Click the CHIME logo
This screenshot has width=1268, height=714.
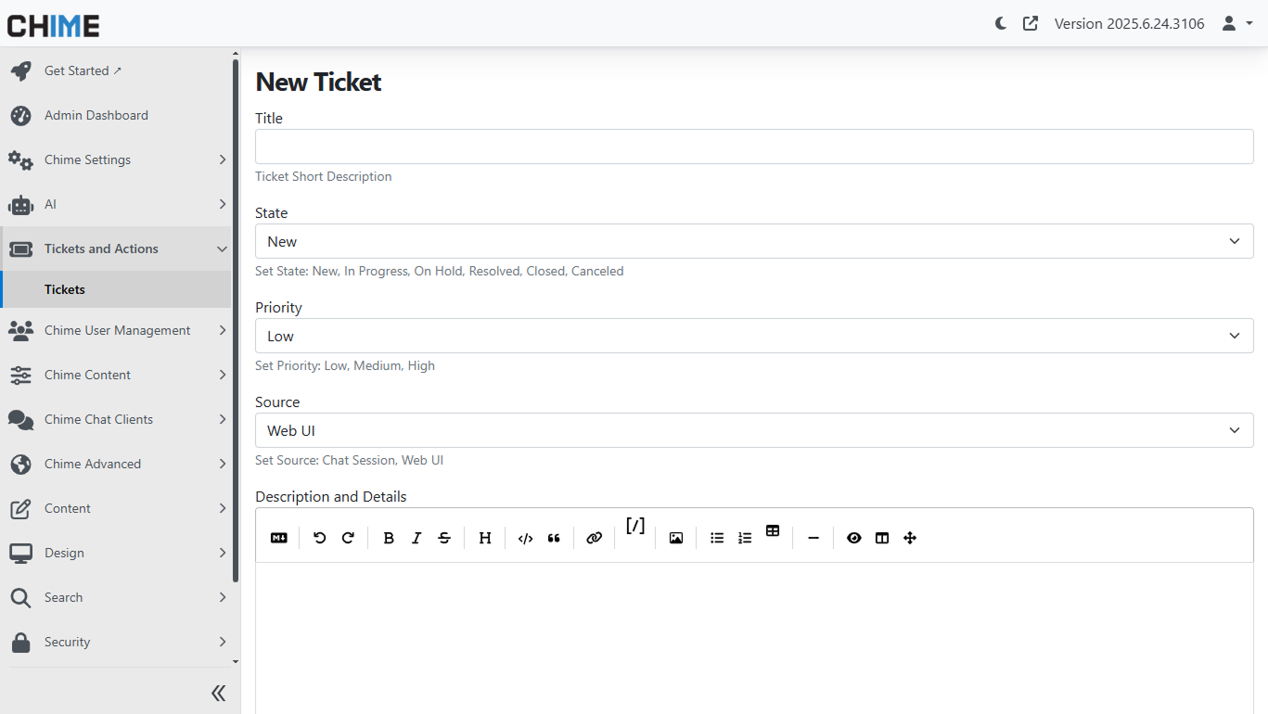[54, 25]
